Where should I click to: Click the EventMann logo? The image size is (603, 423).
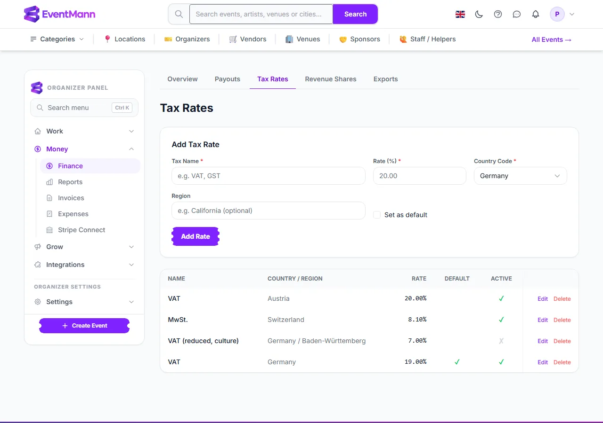[x=59, y=14]
